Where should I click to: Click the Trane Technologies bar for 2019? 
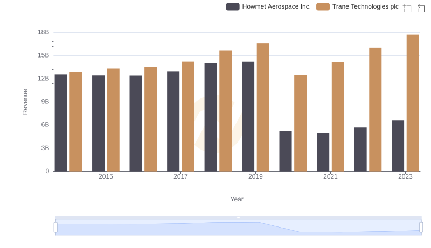pyautogui.click(x=263, y=107)
